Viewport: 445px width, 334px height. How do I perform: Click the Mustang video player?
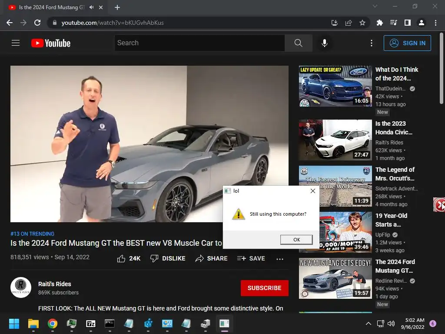click(149, 144)
